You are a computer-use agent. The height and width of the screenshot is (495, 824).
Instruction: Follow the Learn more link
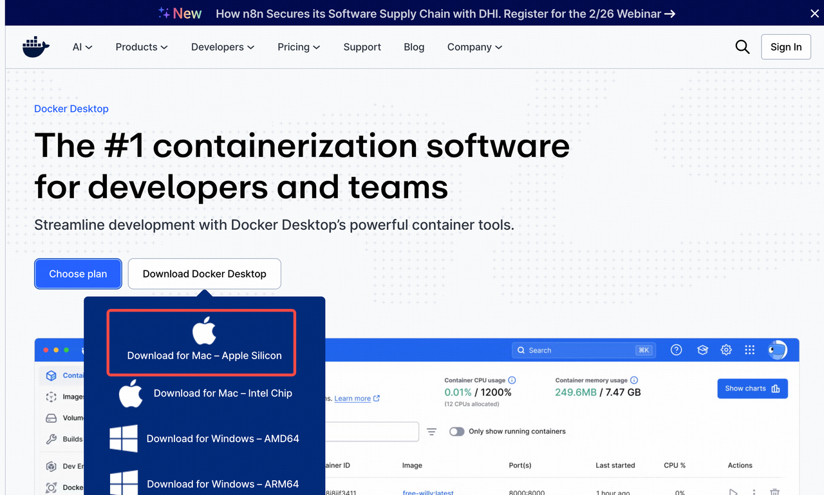[x=357, y=398]
